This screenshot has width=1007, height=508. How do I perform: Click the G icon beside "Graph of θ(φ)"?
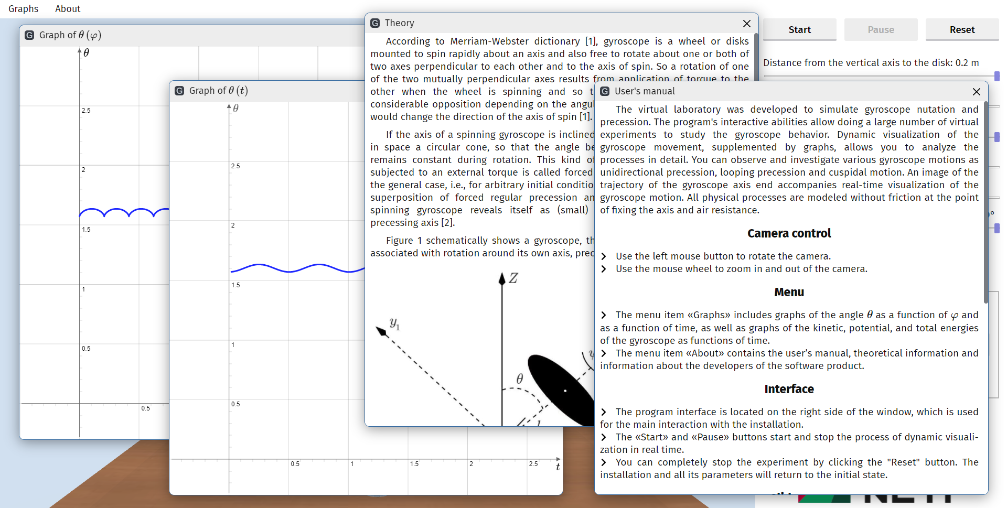point(29,35)
